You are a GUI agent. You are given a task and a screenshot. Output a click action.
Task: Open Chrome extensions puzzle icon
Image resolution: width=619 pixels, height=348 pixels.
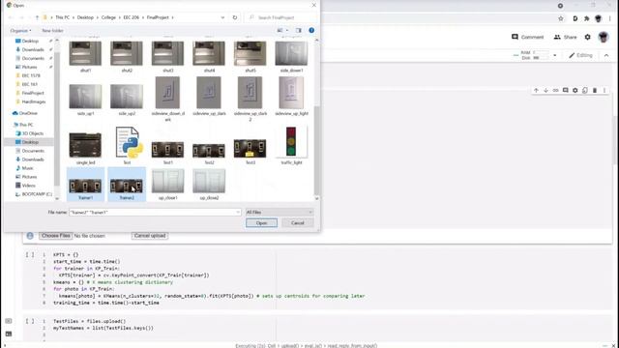click(587, 18)
